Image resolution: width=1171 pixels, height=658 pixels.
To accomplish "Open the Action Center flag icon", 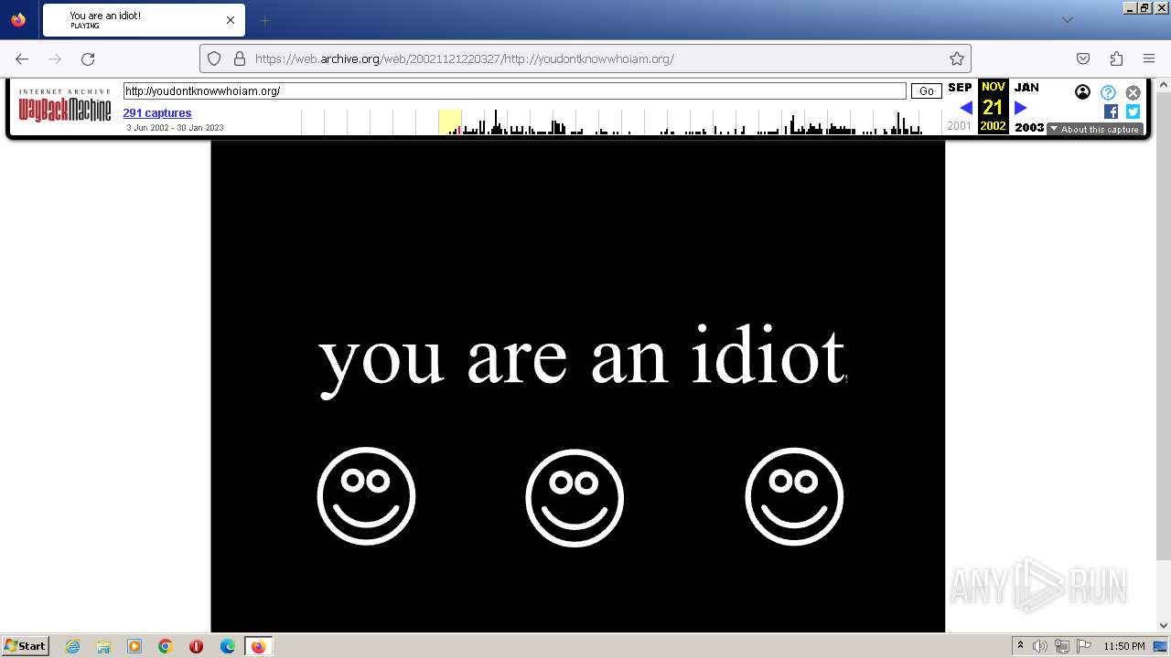I will point(1084,646).
